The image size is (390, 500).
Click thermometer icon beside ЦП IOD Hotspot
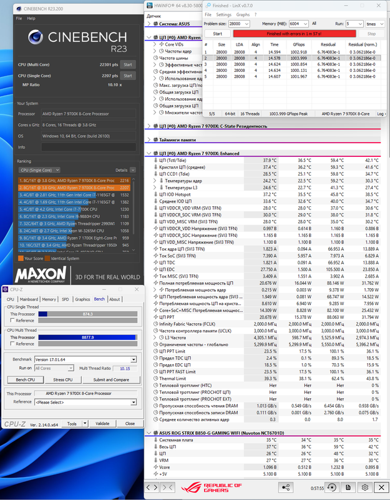[x=155, y=194]
